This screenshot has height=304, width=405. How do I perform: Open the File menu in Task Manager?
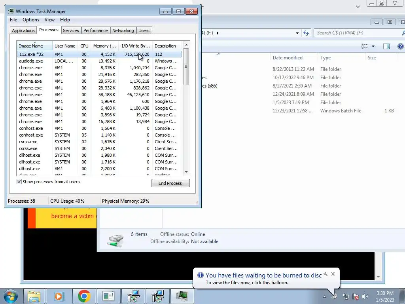13,20
